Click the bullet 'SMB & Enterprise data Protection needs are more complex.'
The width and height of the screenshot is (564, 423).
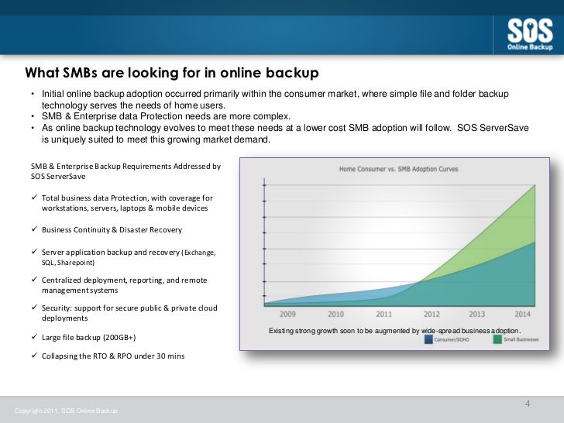tap(166, 116)
